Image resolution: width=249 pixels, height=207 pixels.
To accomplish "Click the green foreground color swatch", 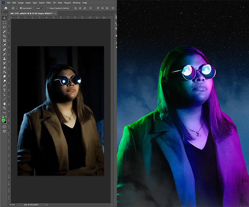I will tap(4, 120).
